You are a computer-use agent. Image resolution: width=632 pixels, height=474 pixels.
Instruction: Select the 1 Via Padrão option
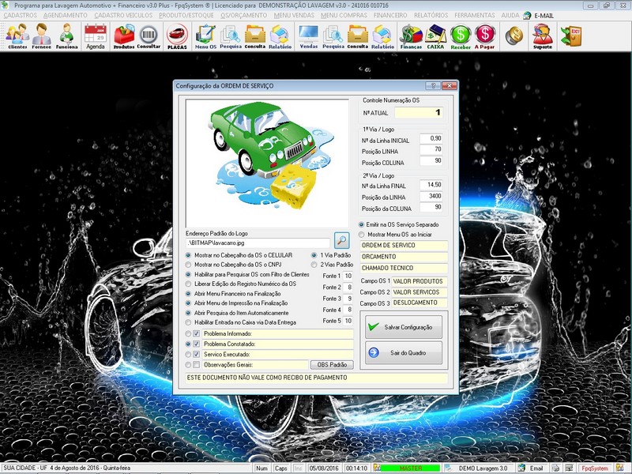[x=314, y=255]
